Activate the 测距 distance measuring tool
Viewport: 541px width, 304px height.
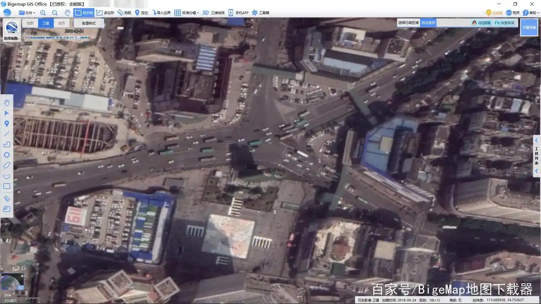pos(124,13)
